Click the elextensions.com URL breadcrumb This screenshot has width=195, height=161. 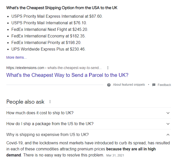click(54, 68)
